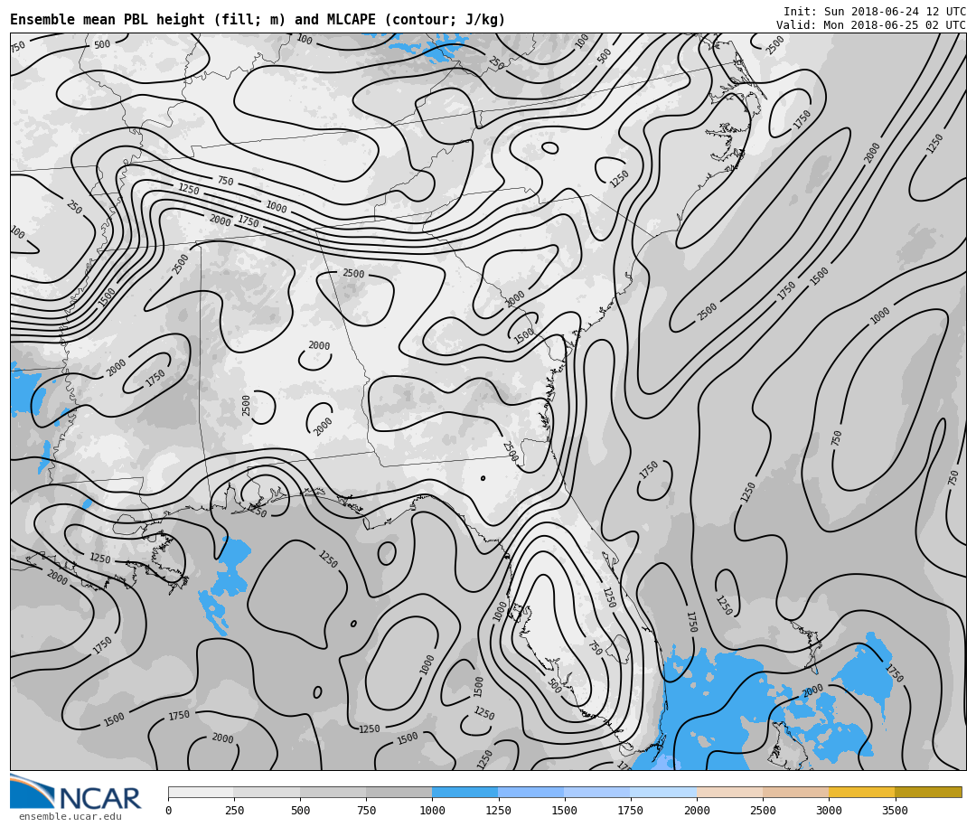This screenshot has height=827, width=976.
Task: Click the 250-500 colorbar segment
Action: (267, 792)
